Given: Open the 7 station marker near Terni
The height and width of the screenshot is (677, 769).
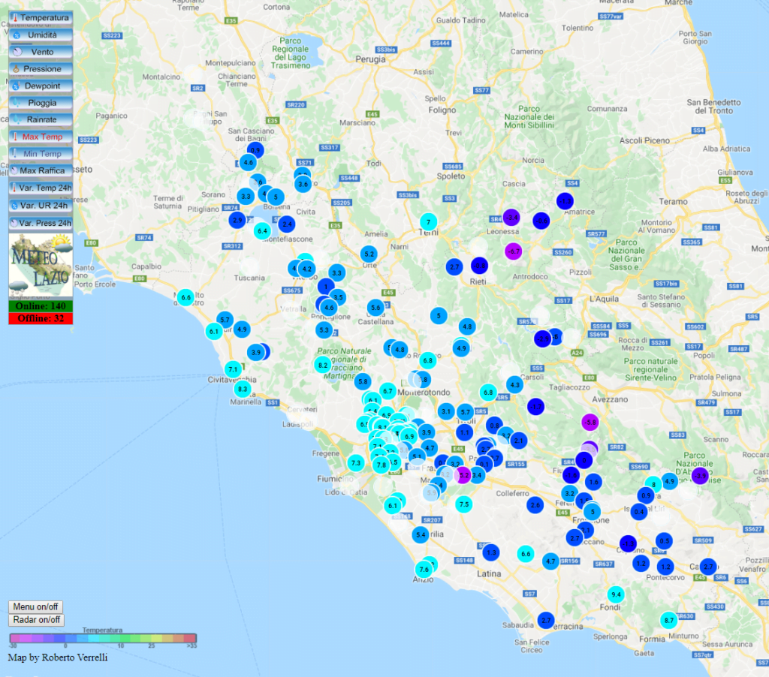Looking at the screenshot, I should click(428, 221).
